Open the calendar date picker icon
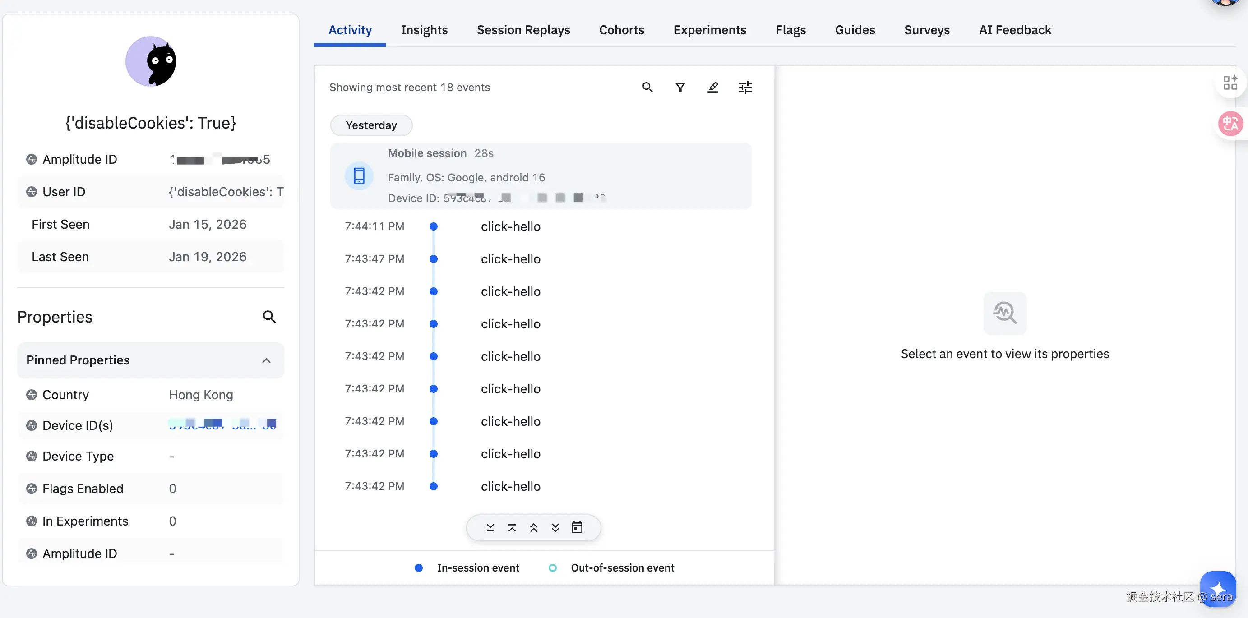Viewport: 1248px width, 618px height. coord(577,527)
